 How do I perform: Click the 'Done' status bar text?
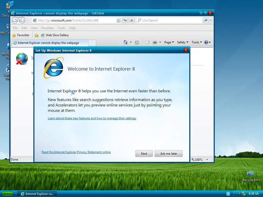tap(14, 160)
